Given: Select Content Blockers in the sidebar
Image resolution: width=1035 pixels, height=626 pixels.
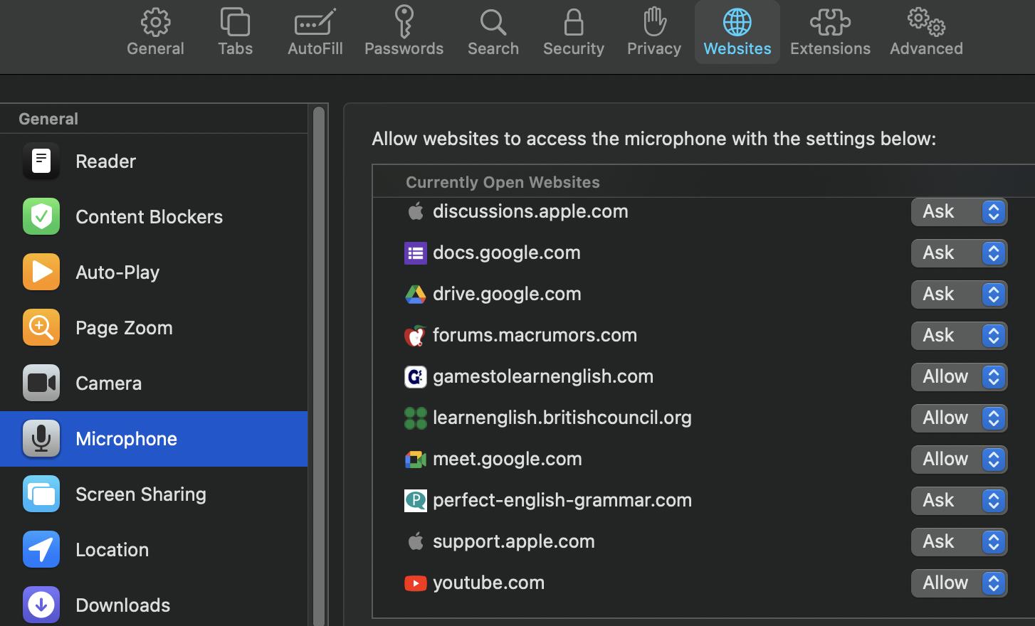Looking at the screenshot, I should point(149,216).
